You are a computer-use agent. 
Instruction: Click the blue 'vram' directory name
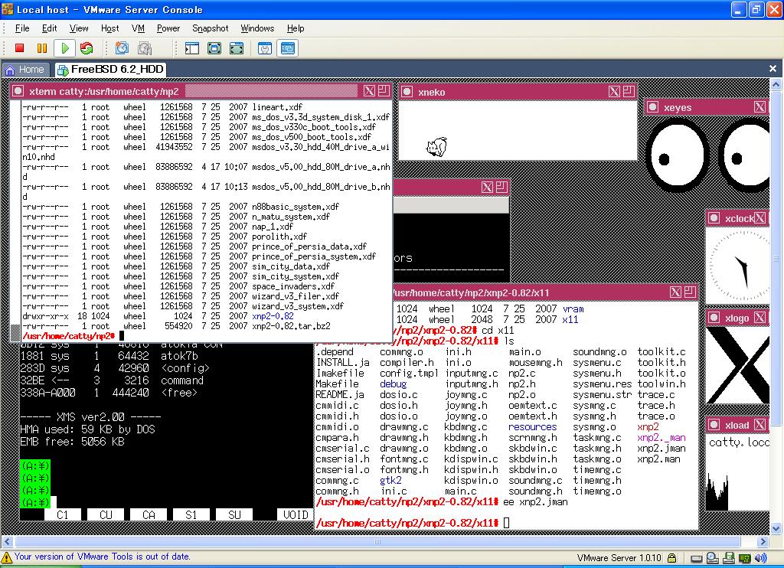click(x=573, y=309)
